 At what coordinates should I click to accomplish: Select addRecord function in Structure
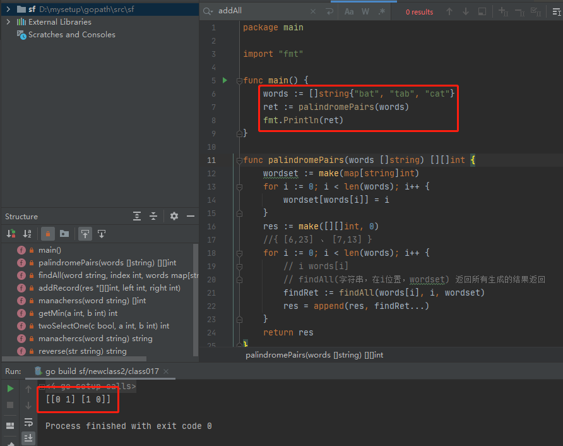[110, 288]
